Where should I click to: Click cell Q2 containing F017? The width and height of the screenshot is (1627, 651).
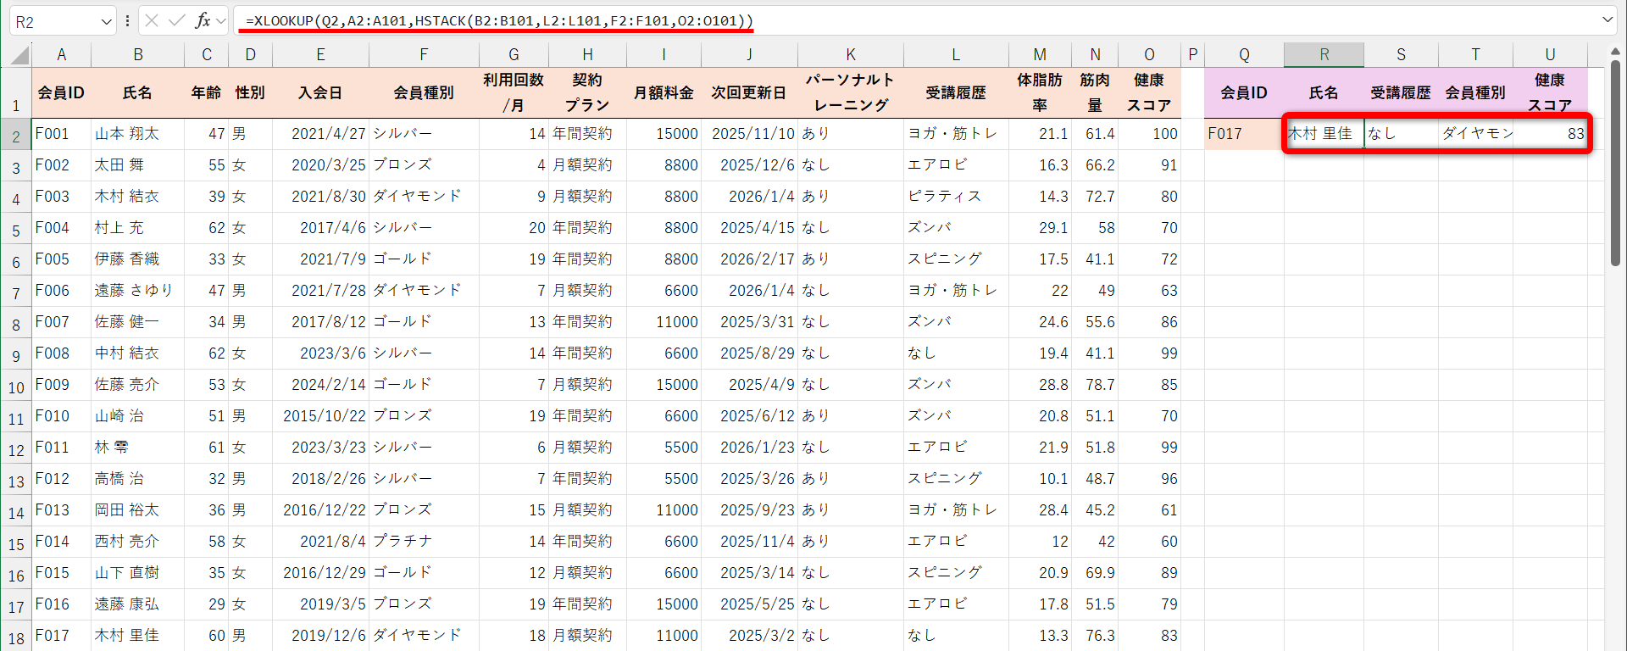1244,134
